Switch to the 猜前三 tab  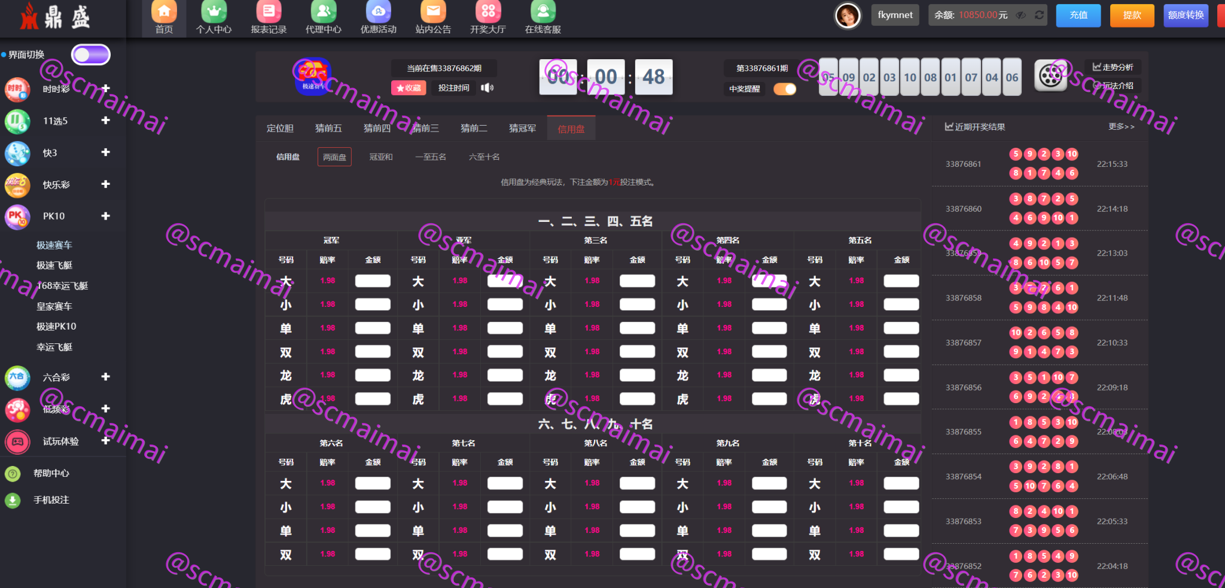tap(425, 129)
